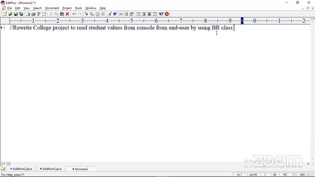Open the Search menu

tap(37, 8)
